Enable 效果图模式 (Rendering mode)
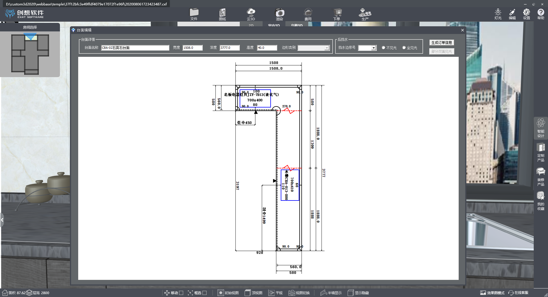The width and height of the screenshot is (548, 297). click(x=492, y=293)
